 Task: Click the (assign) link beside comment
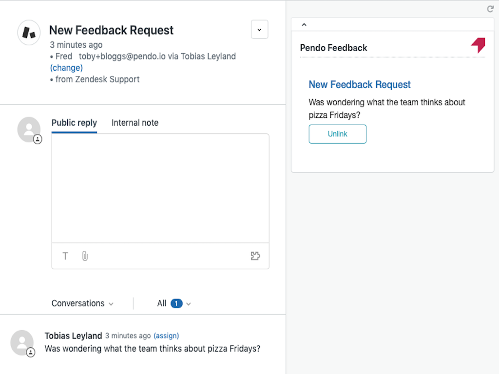[166, 336]
